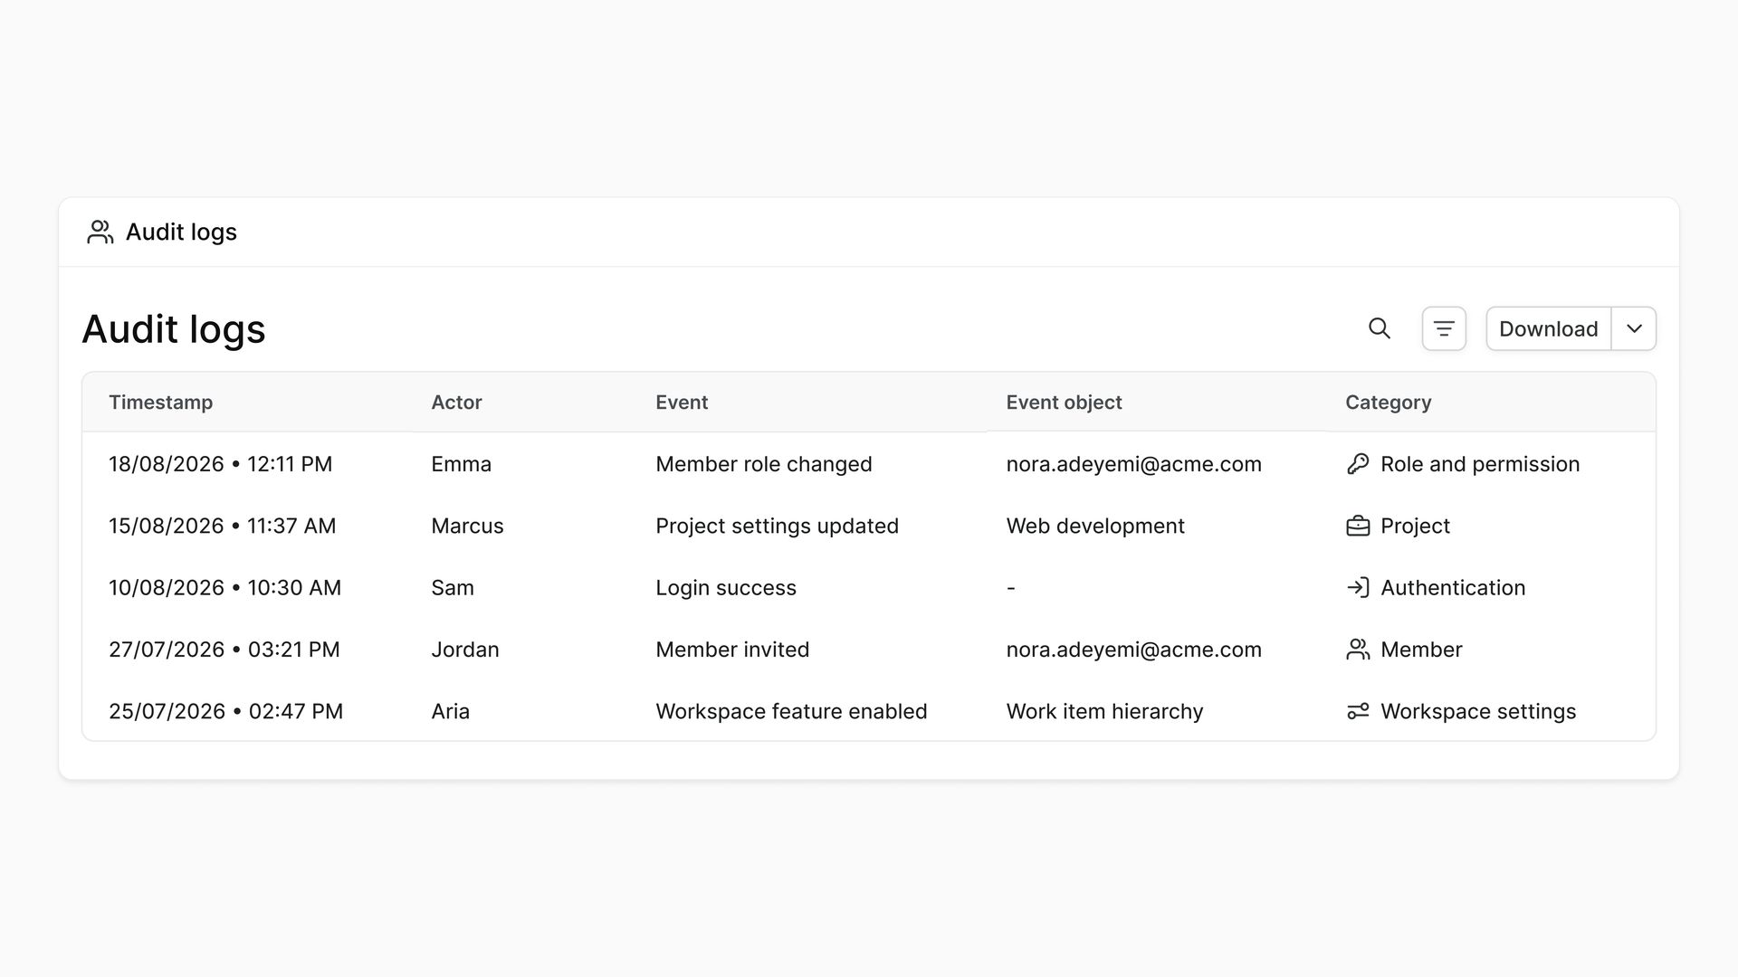
Task: Click nora.adeyemi@acme.com in Member invited row
Action: [x=1133, y=650]
